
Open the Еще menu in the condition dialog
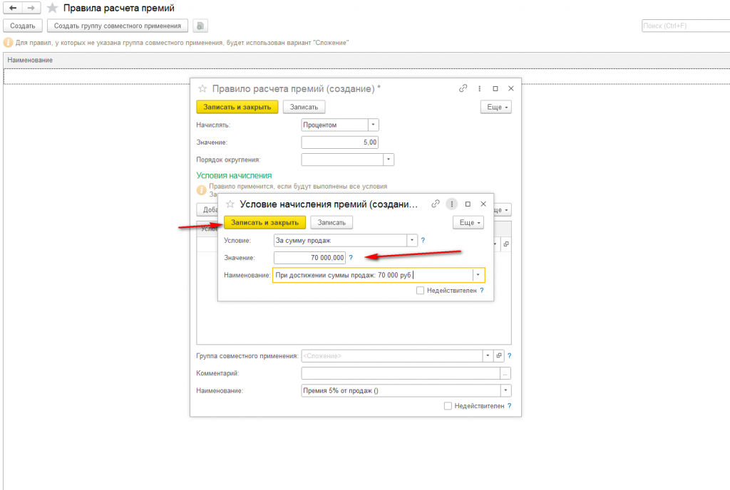(468, 223)
